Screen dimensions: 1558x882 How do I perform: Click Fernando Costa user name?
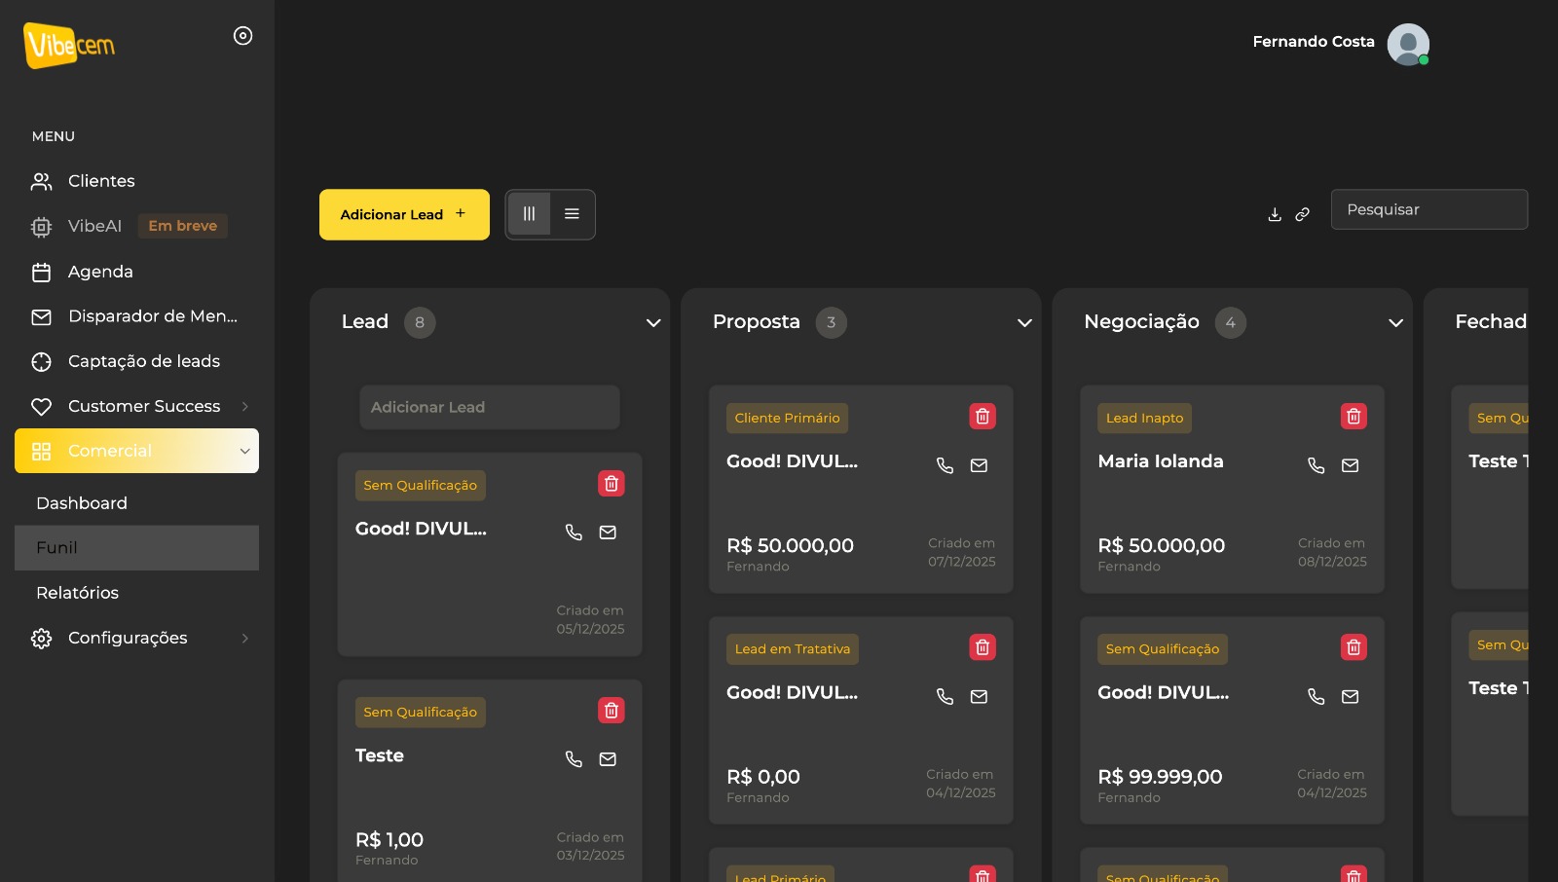[x=1314, y=42]
